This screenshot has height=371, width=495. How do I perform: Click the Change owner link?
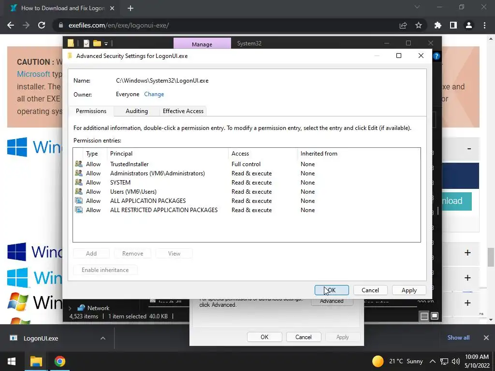coord(154,94)
